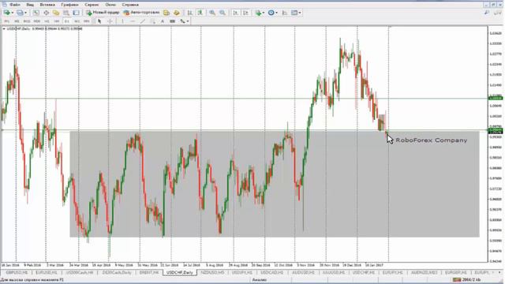Viewport: 505px width, 284px height.
Task: Switch to the USDCAD,H1 chart tab
Action: coord(271,272)
